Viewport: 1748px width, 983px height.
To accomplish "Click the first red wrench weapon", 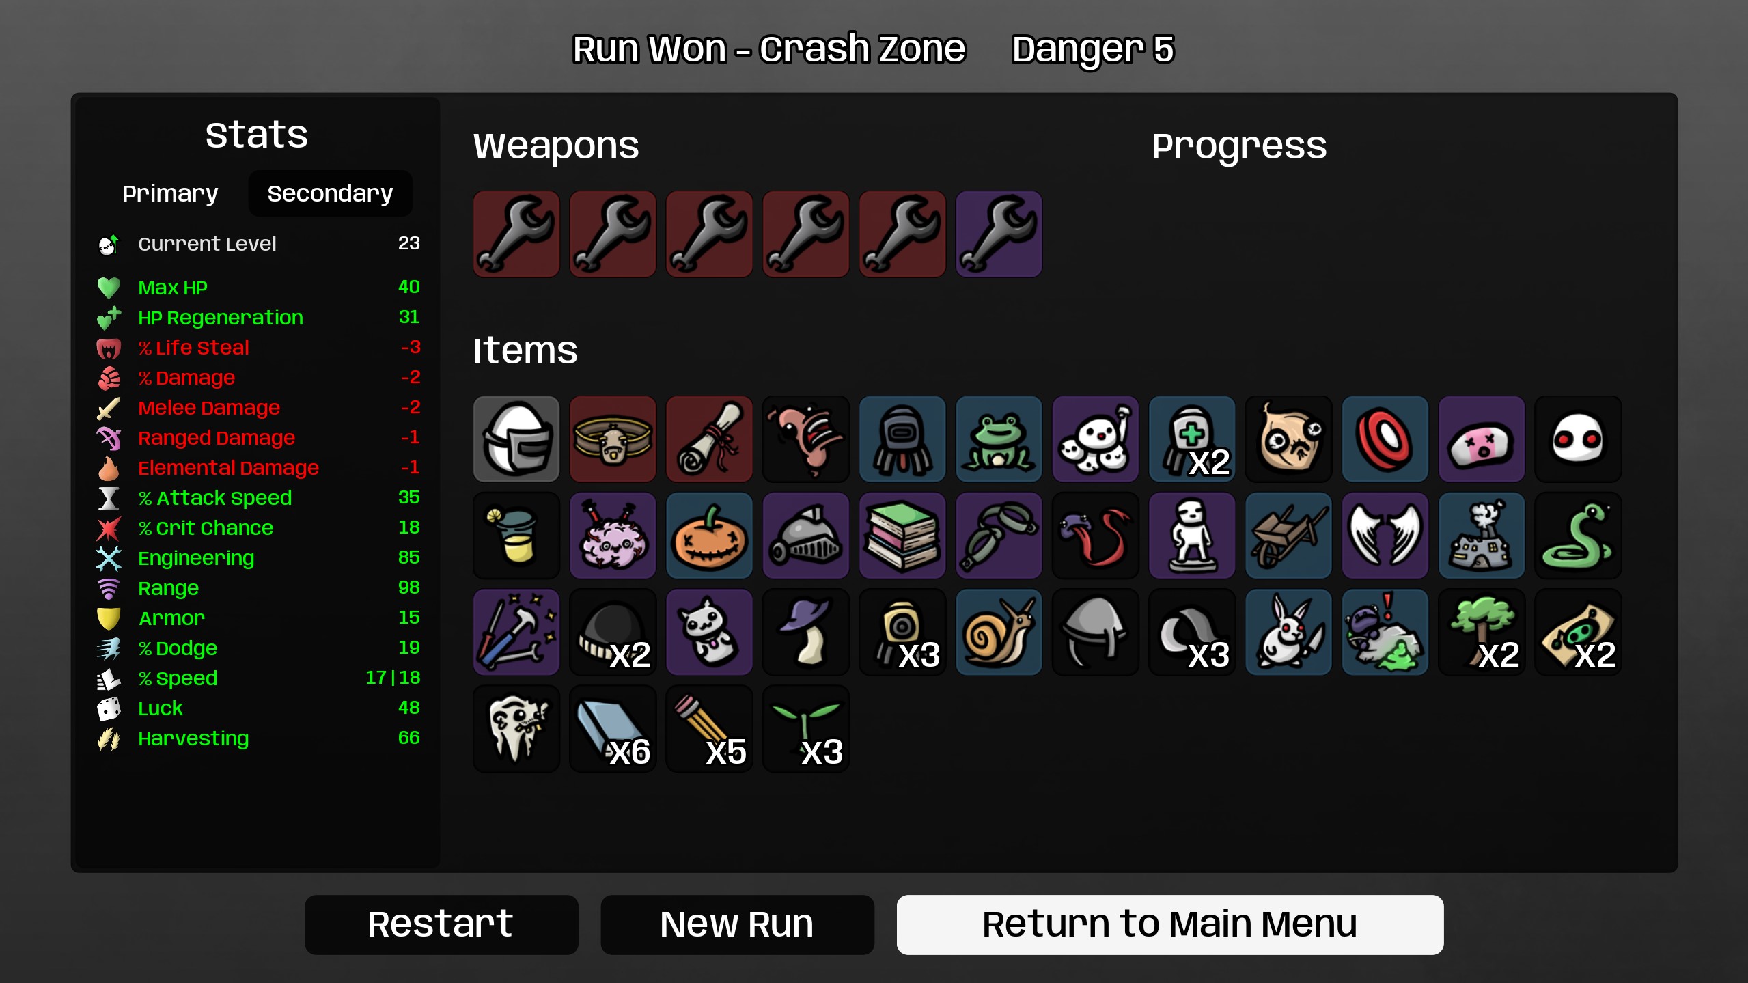I will pyautogui.click(x=516, y=234).
